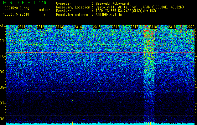Click the 2317 time marker

point(134,27)
